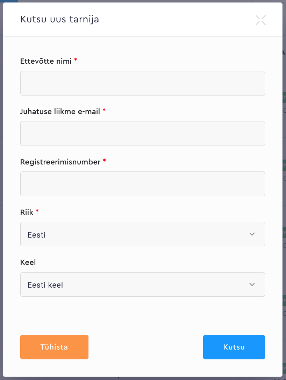The height and width of the screenshot is (380, 286).
Task: Click the Ettevõtte nimi label
Action: pos(46,61)
